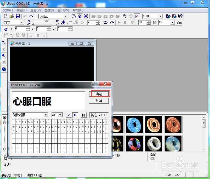This screenshot has width=210, height=179.
Task: Open the 帮助(H) menu
Action: click(78, 10)
